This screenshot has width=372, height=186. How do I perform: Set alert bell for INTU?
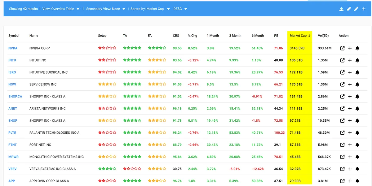pos(357,60)
